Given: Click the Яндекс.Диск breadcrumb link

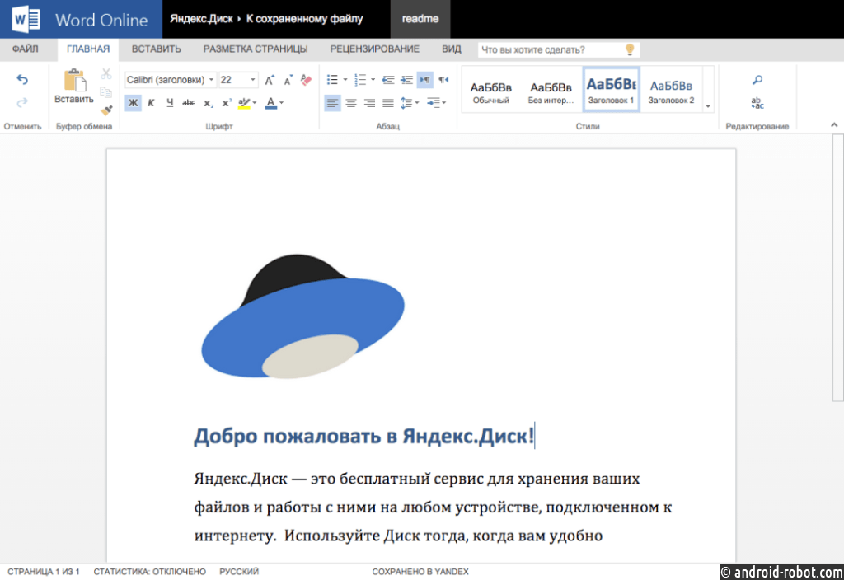Looking at the screenshot, I should pyautogui.click(x=201, y=19).
